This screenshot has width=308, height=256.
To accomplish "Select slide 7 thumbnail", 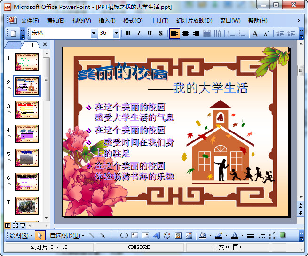I will coord(27,206).
